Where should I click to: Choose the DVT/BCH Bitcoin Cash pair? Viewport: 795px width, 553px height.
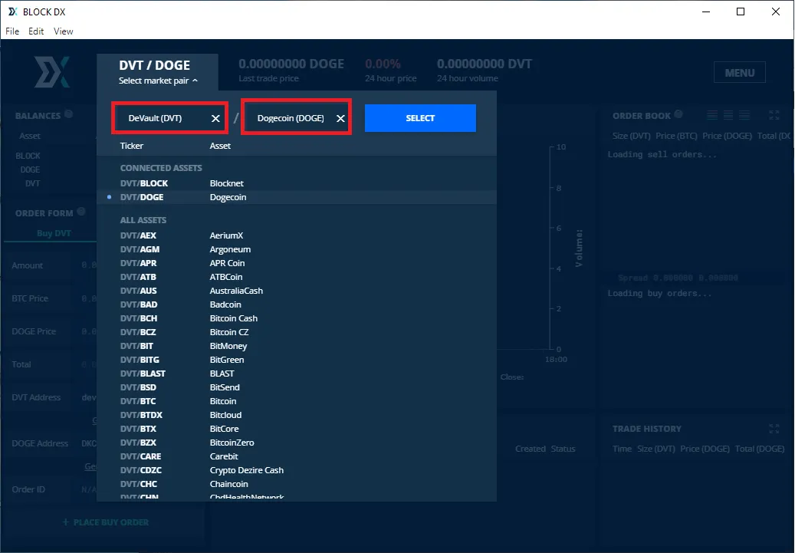coord(297,318)
